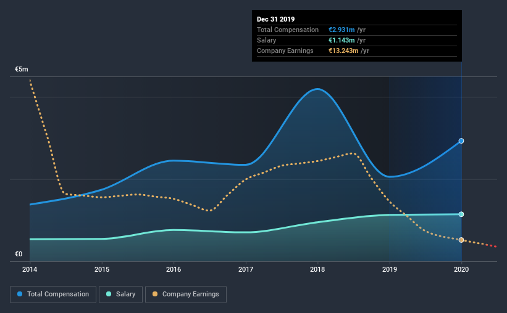This screenshot has width=507, height=313.
Task: Select the 2014 x-axis label
Action: (x=30, y=269)
